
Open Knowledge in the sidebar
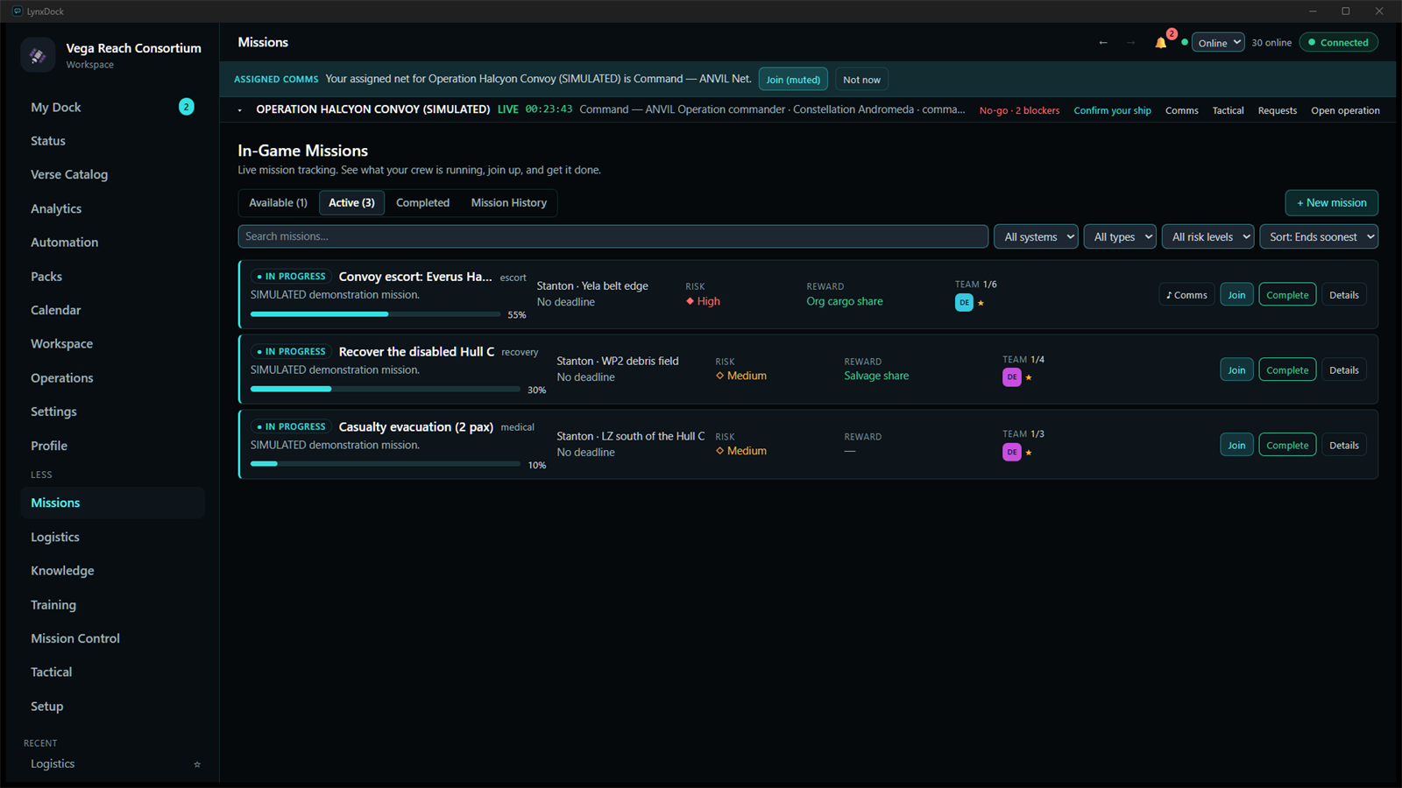[112, 571]
